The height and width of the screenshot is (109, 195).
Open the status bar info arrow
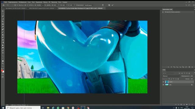(28, 105)
